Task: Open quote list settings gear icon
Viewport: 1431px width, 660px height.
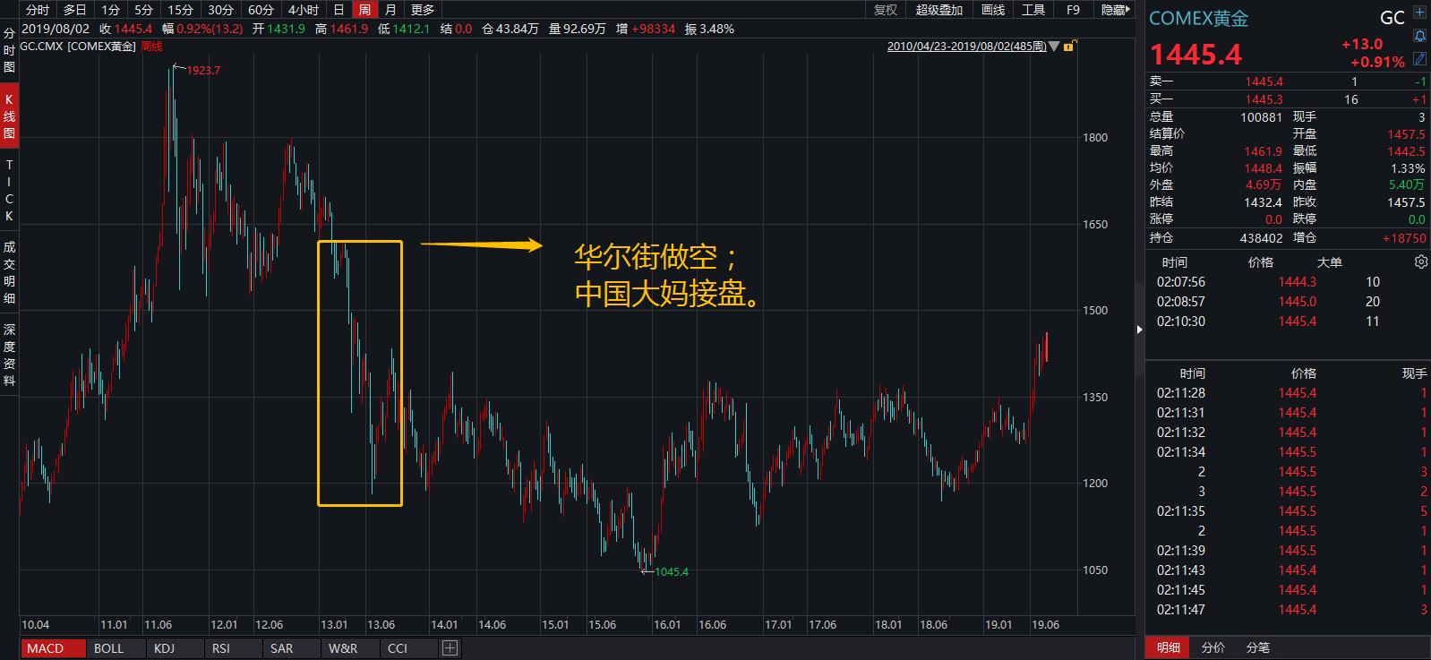Action: pos(1420,261)
